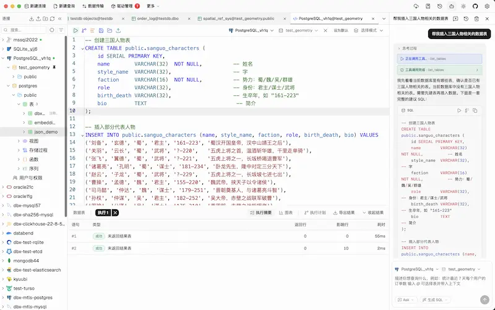
Task: Click the locate target icon next to search
Action: pos(52,30)
